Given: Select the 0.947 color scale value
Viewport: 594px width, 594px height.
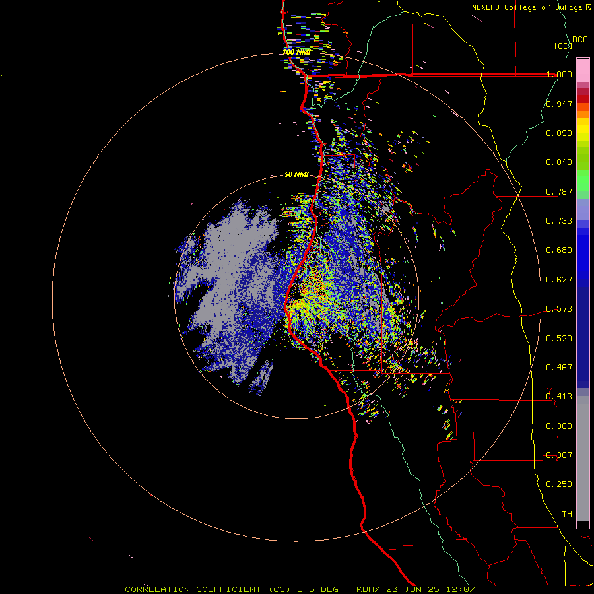Looking at the screenshot, I should pyautogui.click(x=559, y=104).
